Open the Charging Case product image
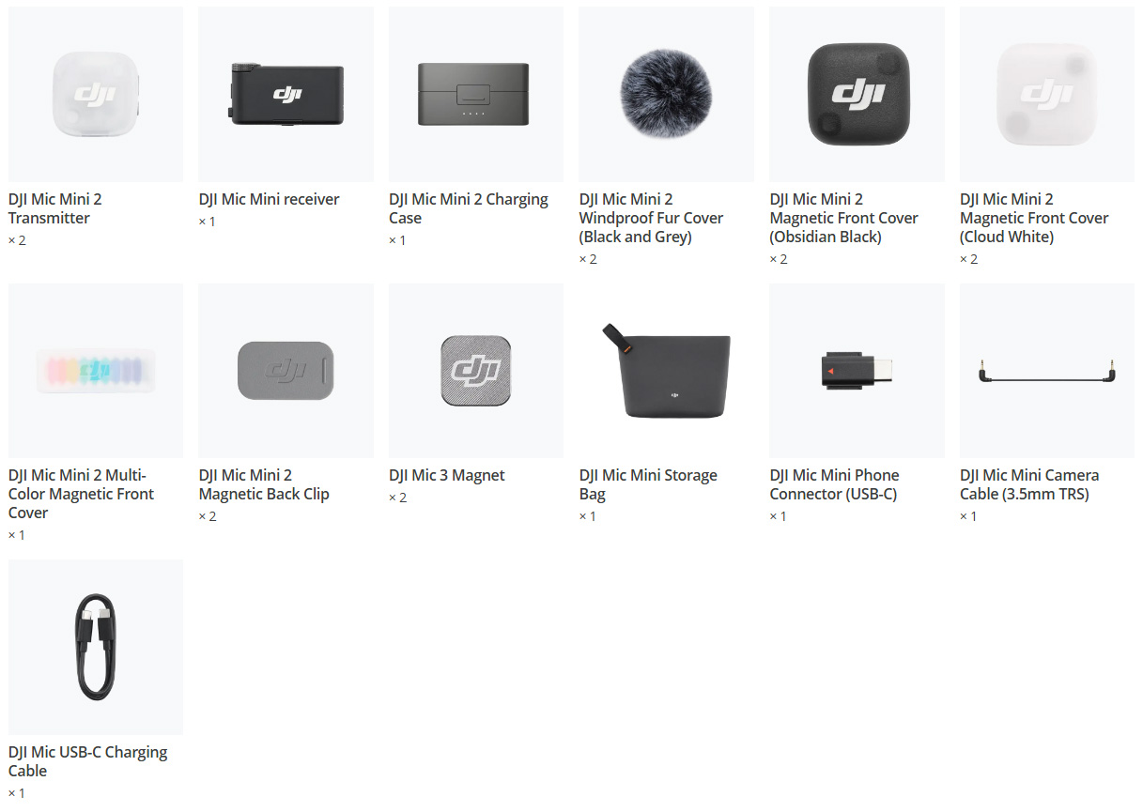Image resolution: width=1143 pixels, height=812 pixels. 476,95
